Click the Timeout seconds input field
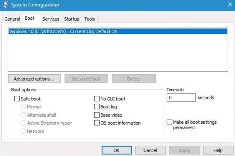 pos(181,97)
